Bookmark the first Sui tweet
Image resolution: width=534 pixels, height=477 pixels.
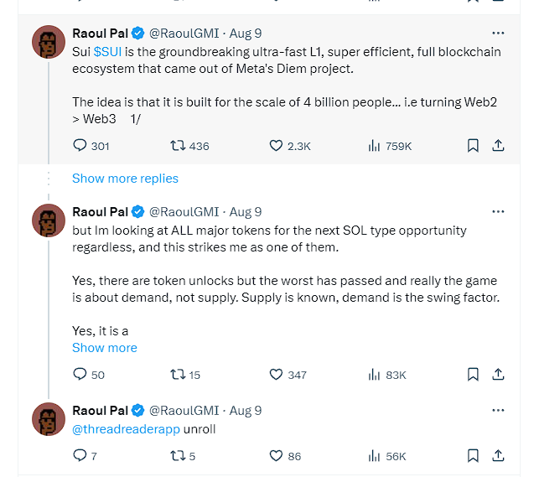tap(473, 146)
